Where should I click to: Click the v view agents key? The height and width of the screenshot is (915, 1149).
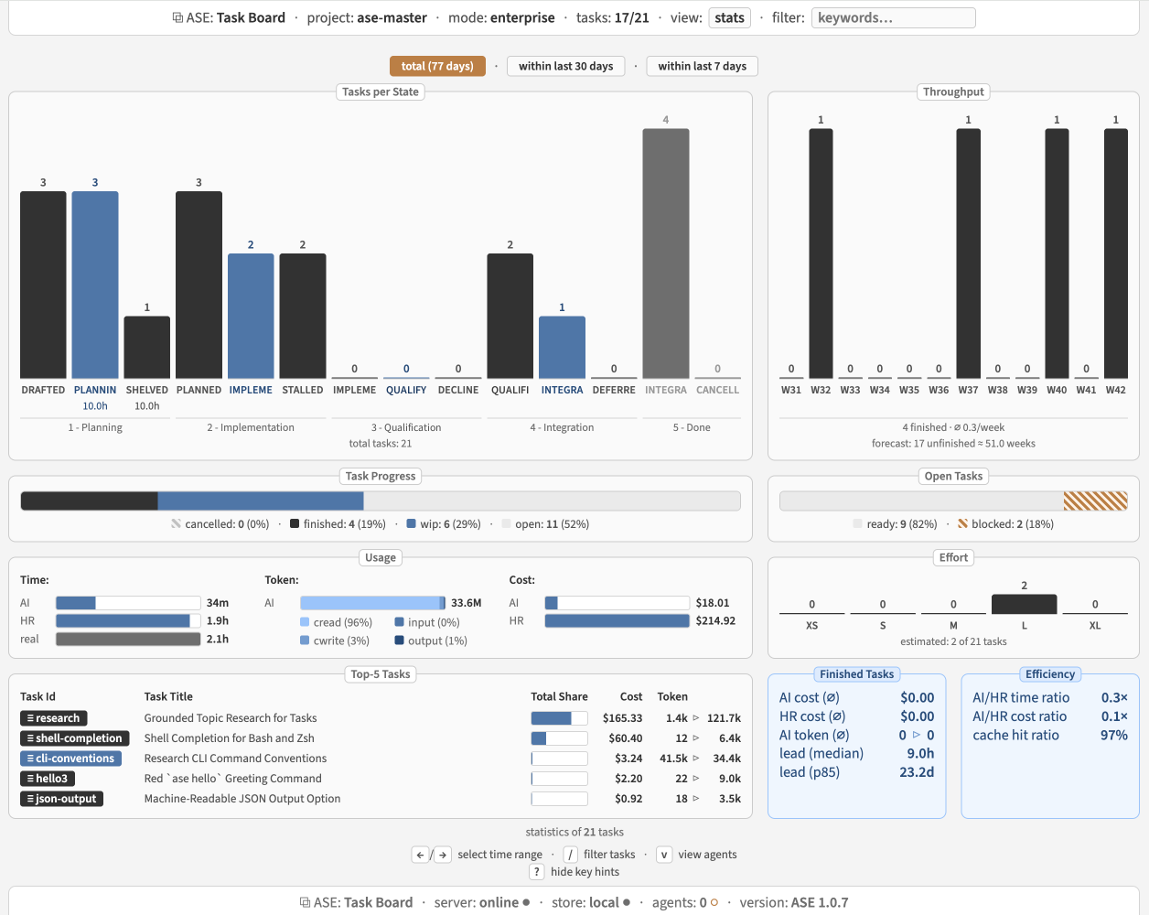tap(664, 855)
